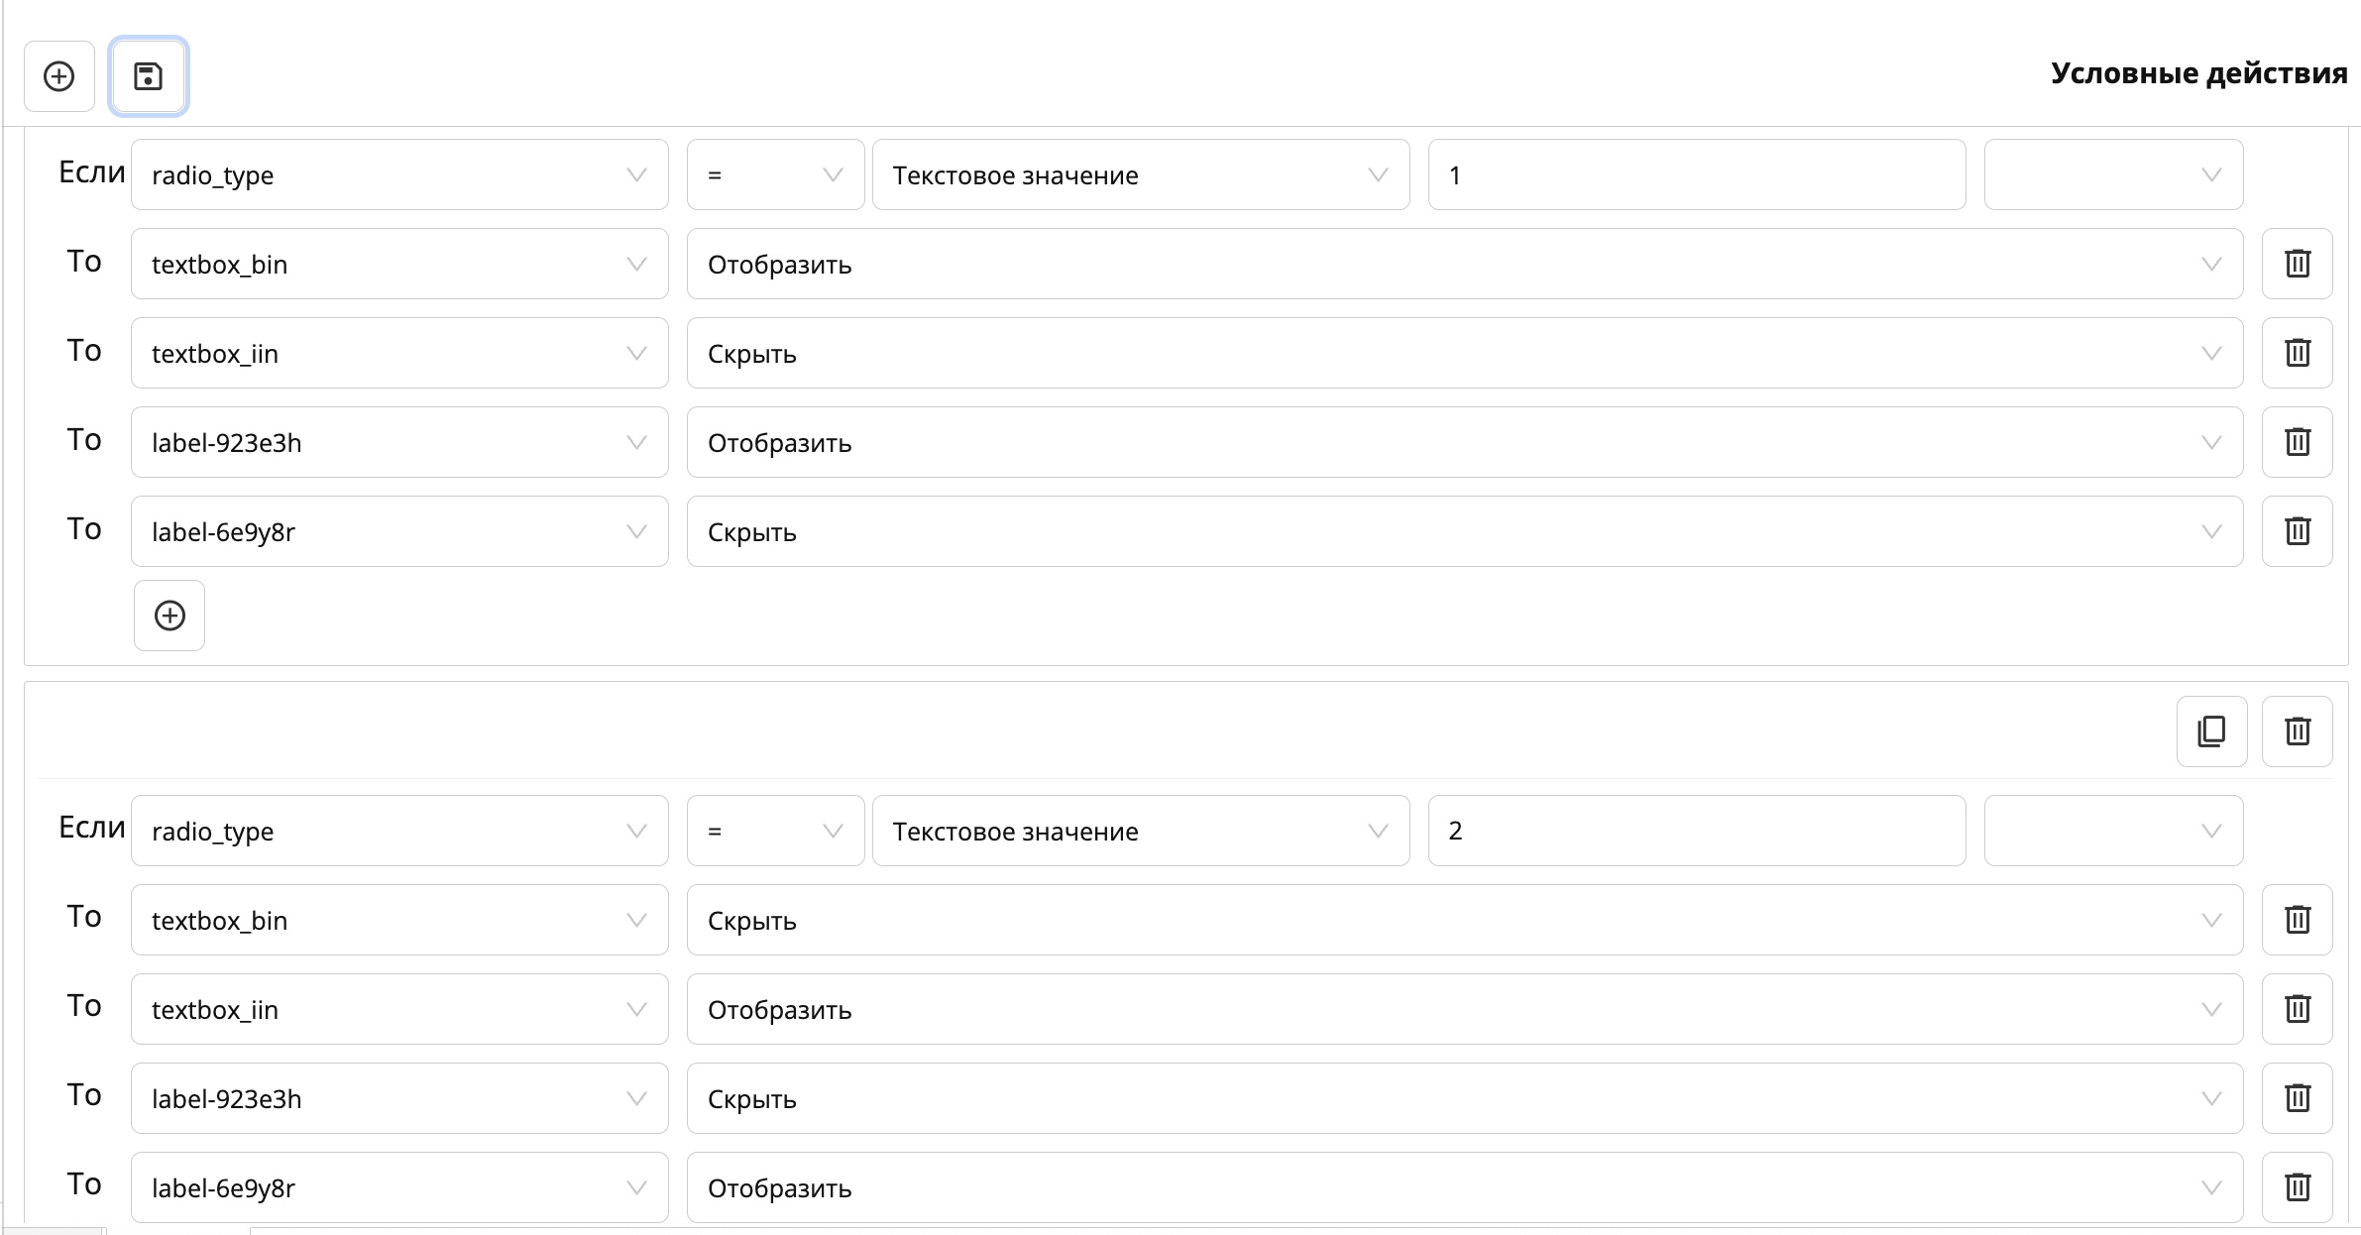This screenshot has height=1235, width=2361.
Task: Open second block's label-923e3h Скрыть action dropdown
Action: (x=1464, y=1098)
